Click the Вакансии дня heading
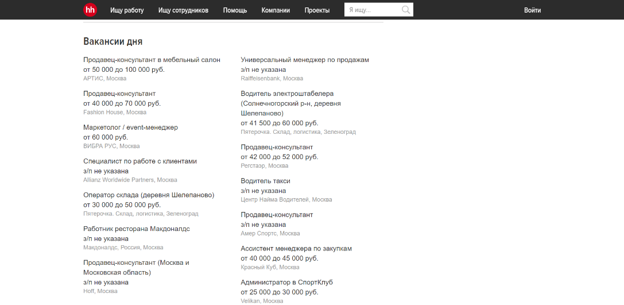 pos(113,41)
